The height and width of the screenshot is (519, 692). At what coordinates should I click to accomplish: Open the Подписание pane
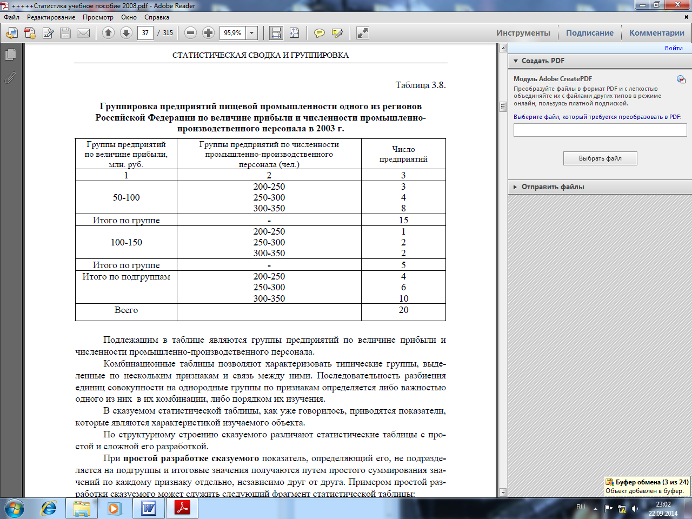tap(590, 33)
